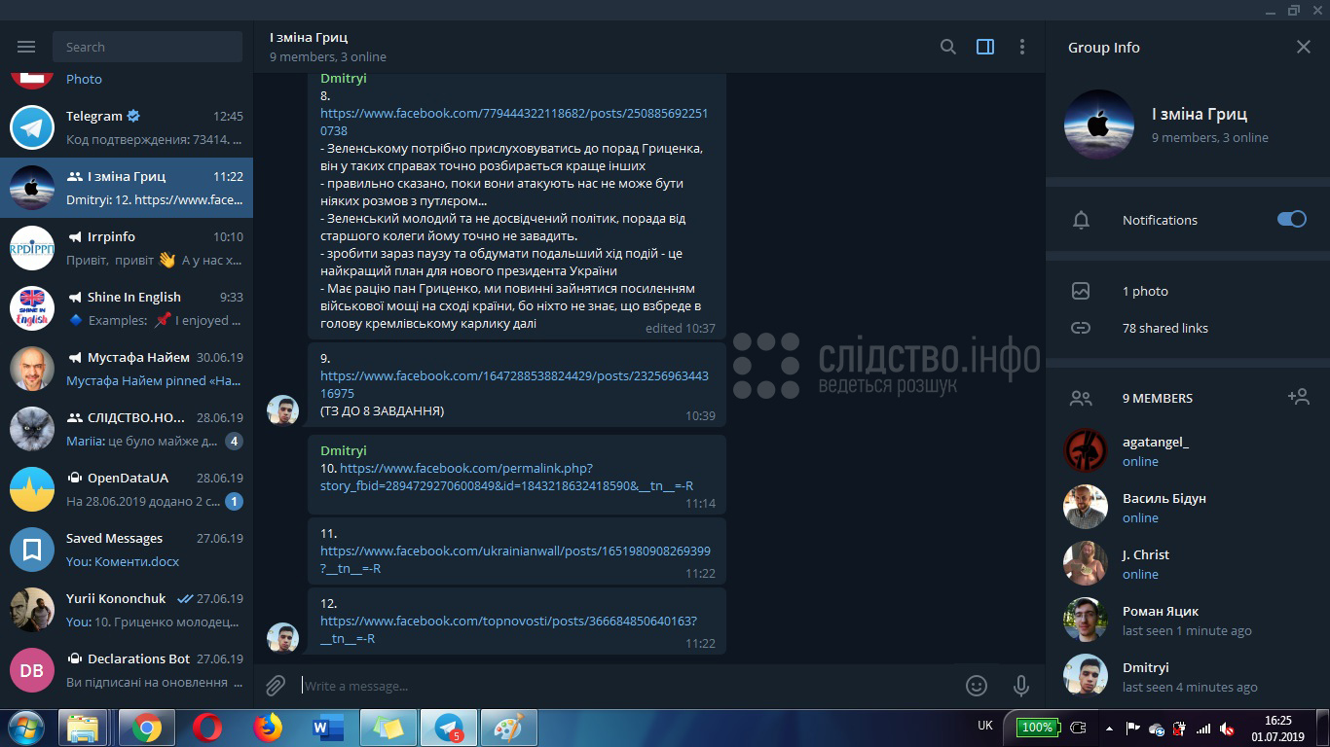Image resolution: width=1330 pixels, height=747 pixels.
Task: Click the Telegram taskbar icon
Action: click(449, 728)
